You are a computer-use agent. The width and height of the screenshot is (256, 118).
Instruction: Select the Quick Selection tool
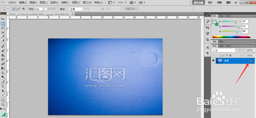click(3, 32)
